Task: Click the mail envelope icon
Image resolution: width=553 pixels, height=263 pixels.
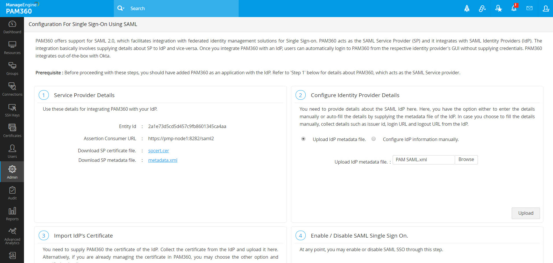Action: coord(529,8)
